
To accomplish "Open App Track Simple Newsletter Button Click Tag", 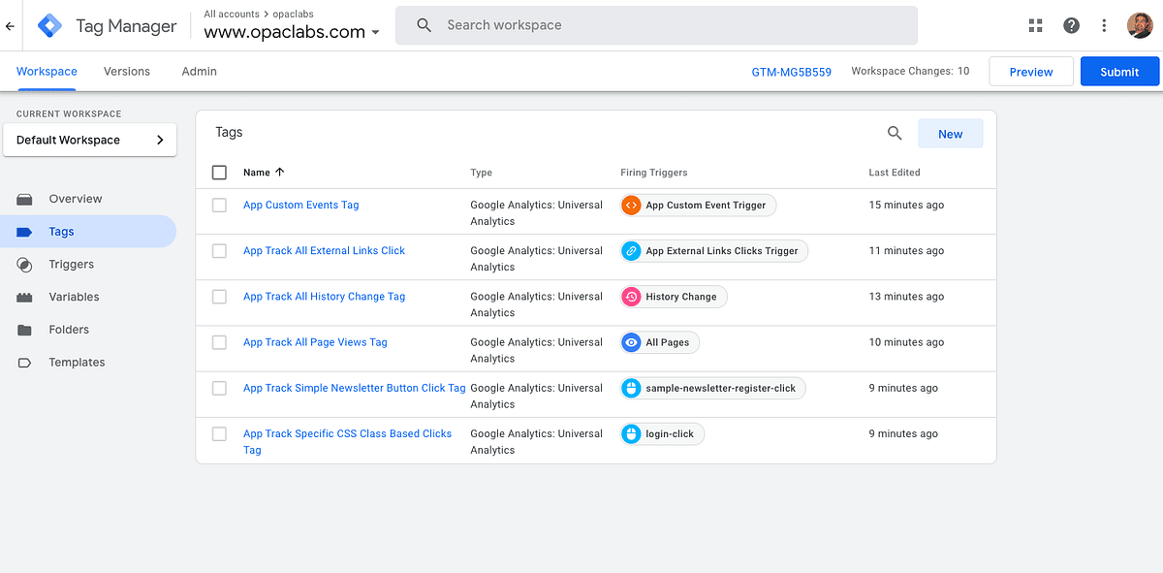I will pos(355,388).
